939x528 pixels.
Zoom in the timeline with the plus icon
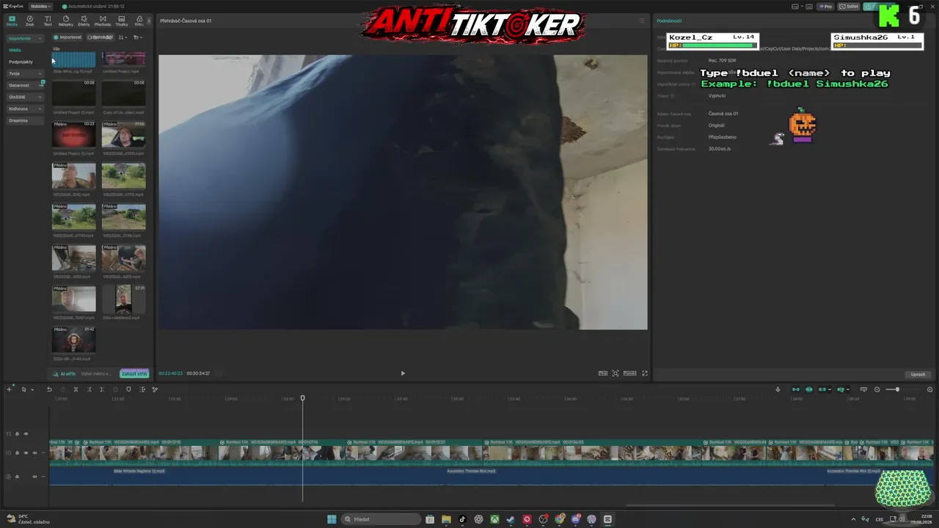[x=930, y=389]
